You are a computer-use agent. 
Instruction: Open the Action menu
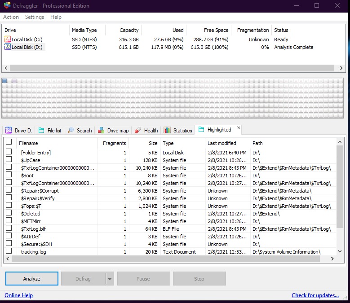pyautogui.click(x=11, y=17)
